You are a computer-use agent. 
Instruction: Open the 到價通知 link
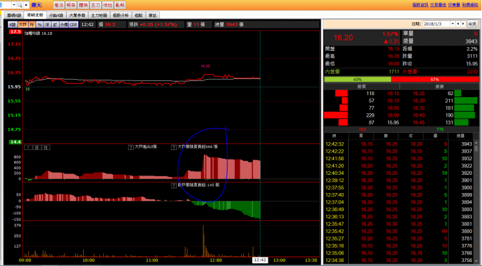(470, 5)
